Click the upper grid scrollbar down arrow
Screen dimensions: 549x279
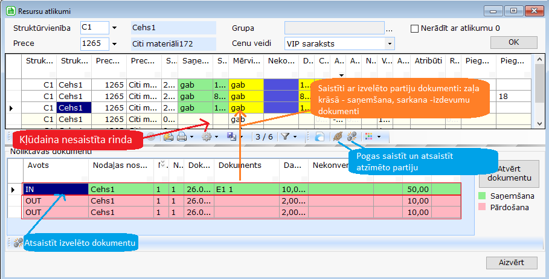pyautogui.click(x=539, y=124)
